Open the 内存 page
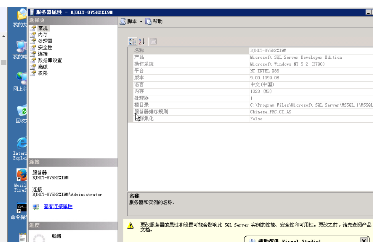The image size is (373, 242). (x=43, y=35)
